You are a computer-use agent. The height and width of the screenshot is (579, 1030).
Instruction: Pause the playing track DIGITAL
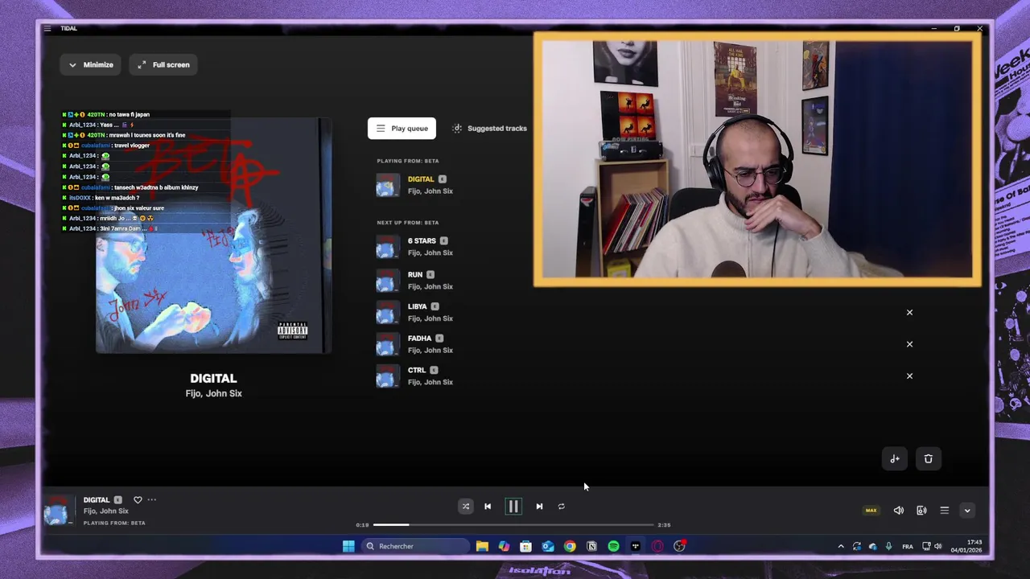513,507
